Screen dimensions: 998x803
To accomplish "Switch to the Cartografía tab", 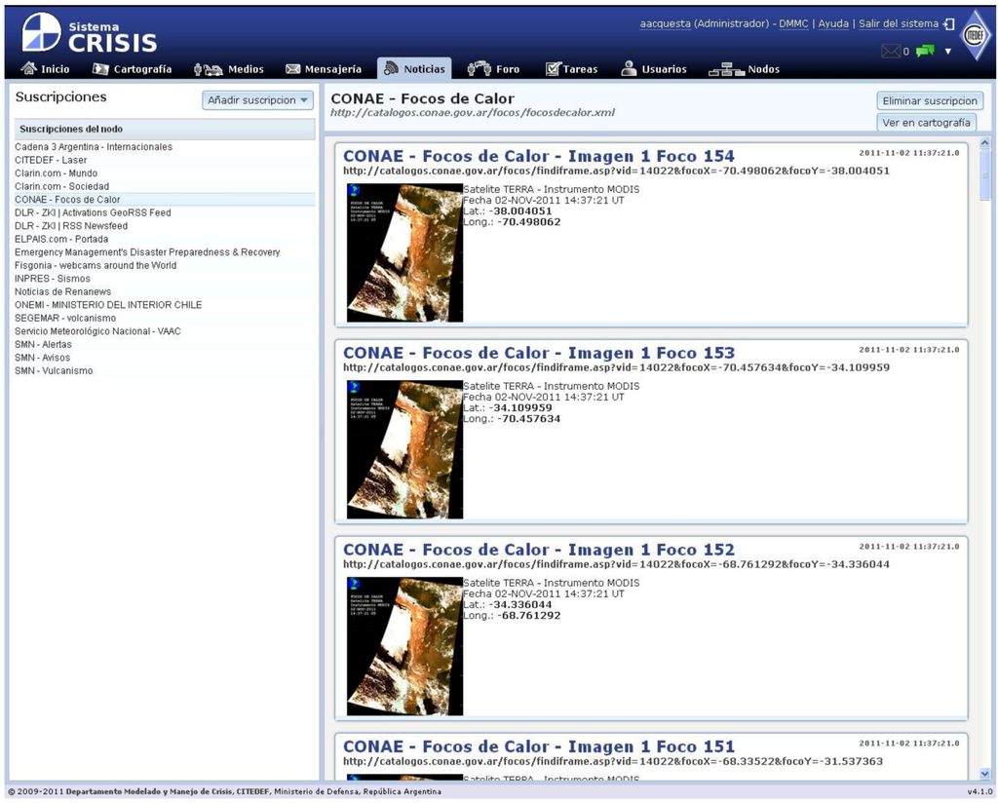I will (x=133, y=69).
